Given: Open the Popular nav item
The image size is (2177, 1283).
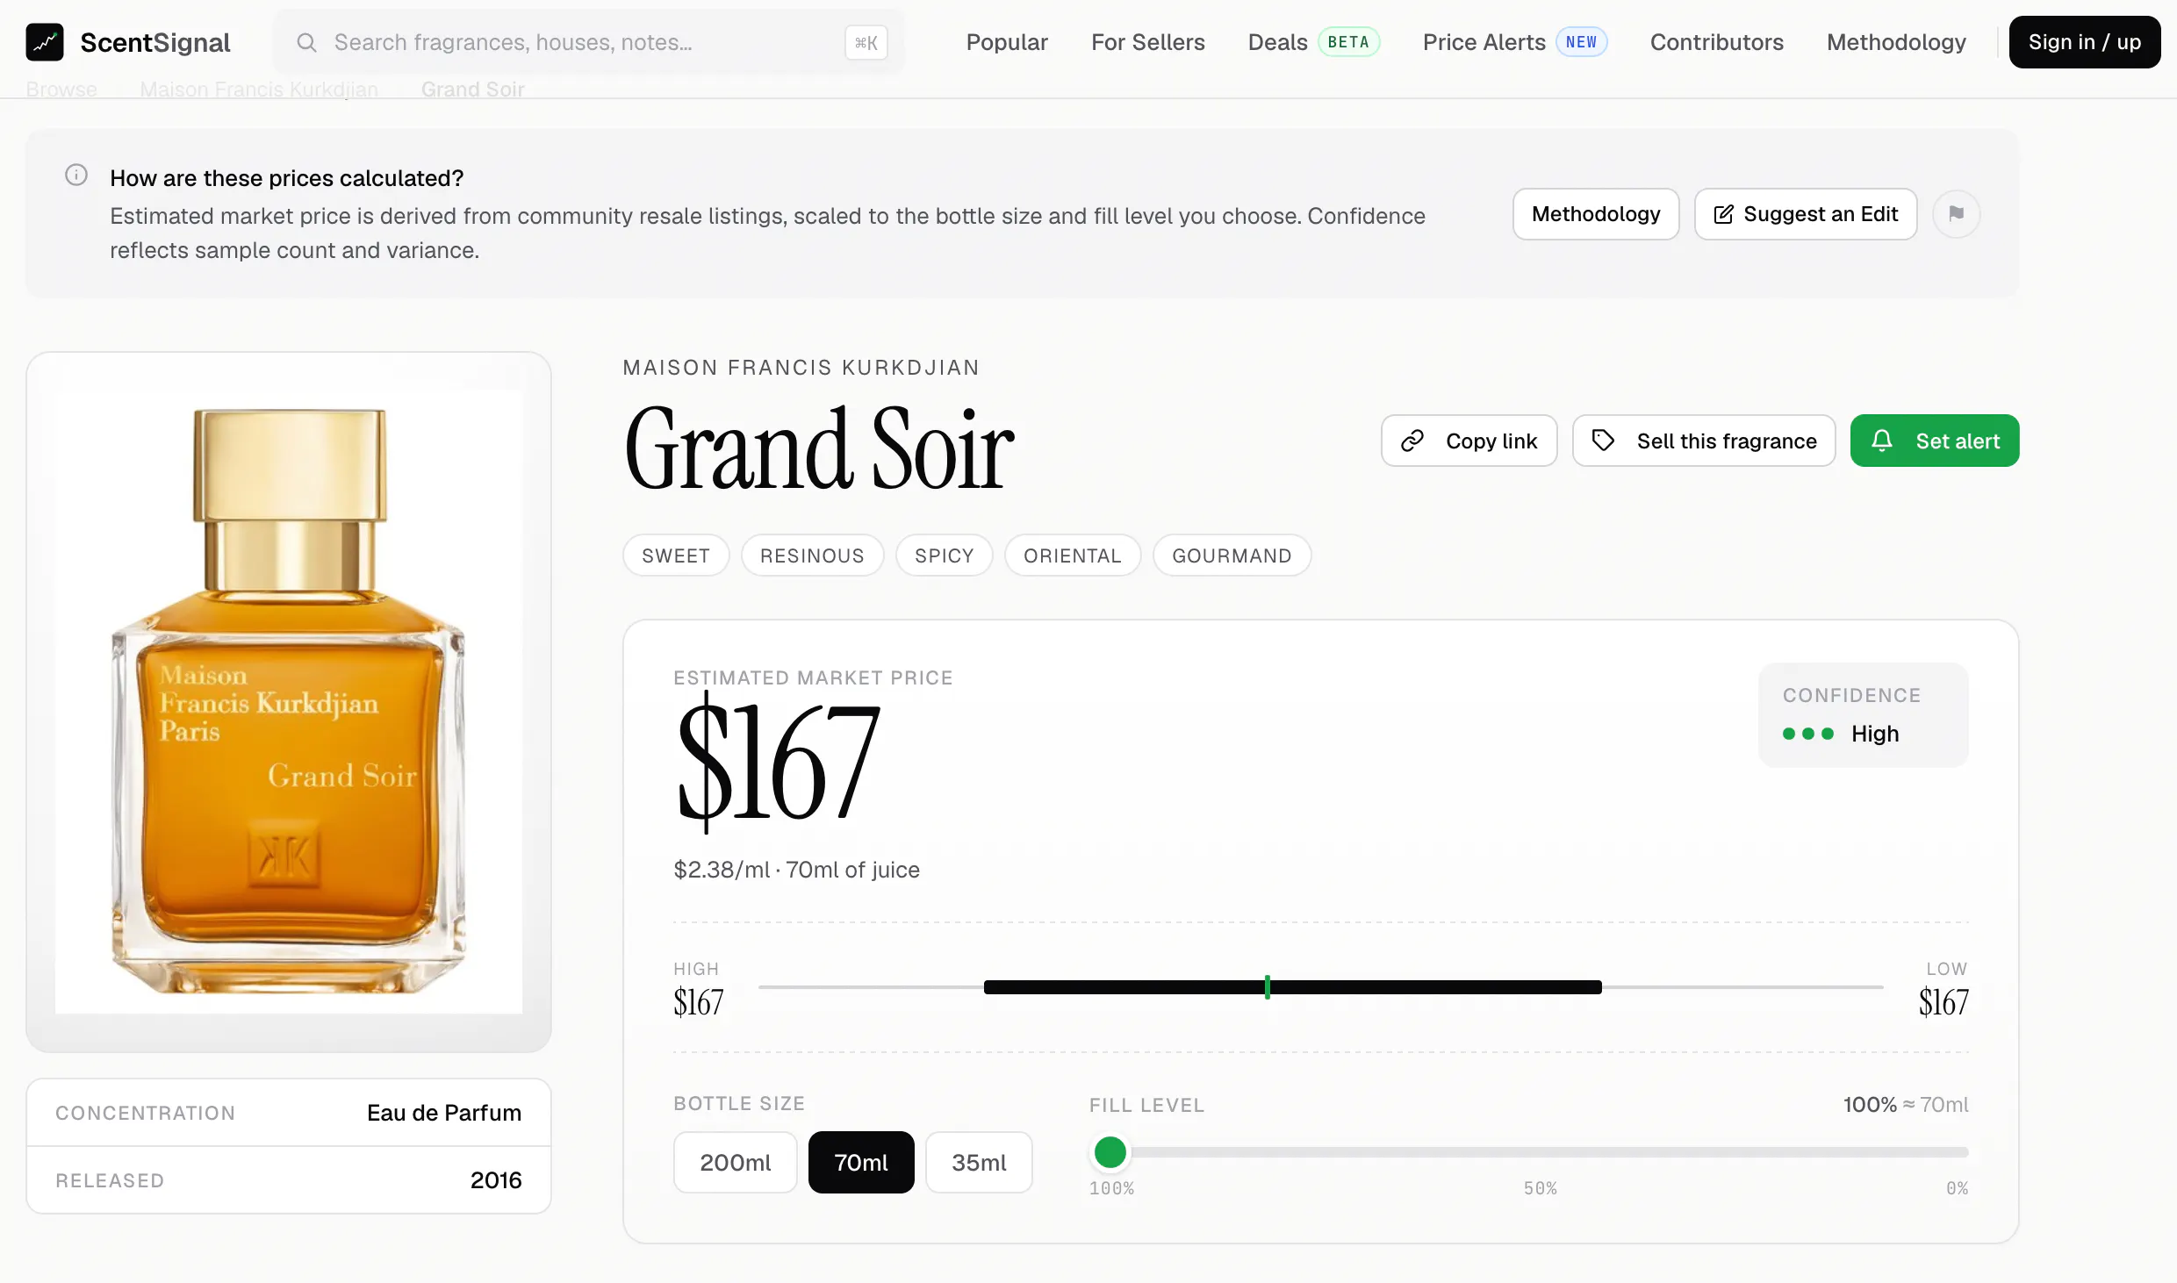Looking at the screenshot, I should pyautogui.click(x=1007, y=42).
